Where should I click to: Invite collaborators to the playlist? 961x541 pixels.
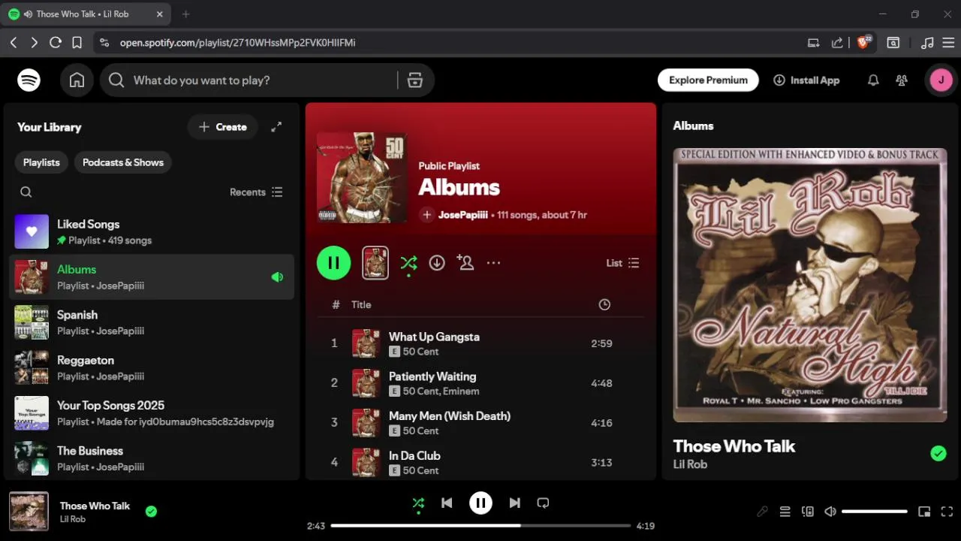[465, 263]
